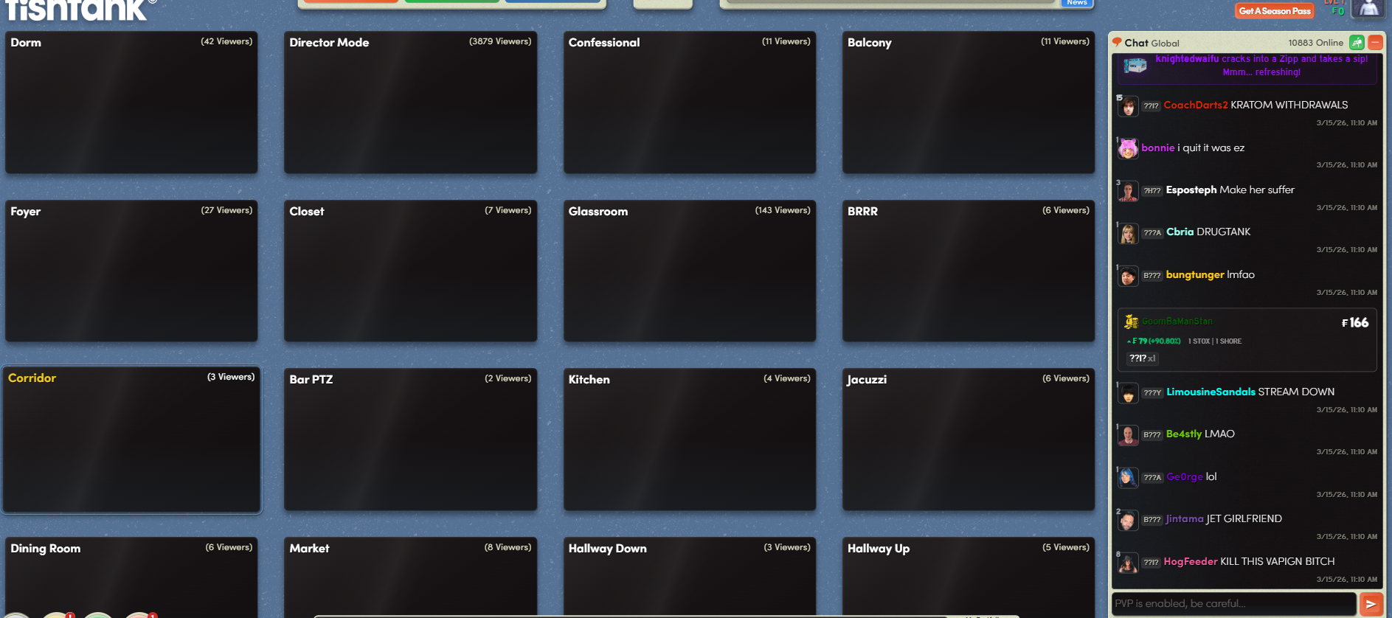Open HogFeeder's username link
Screen dimensions: 1392x618
coord(1191,562)
